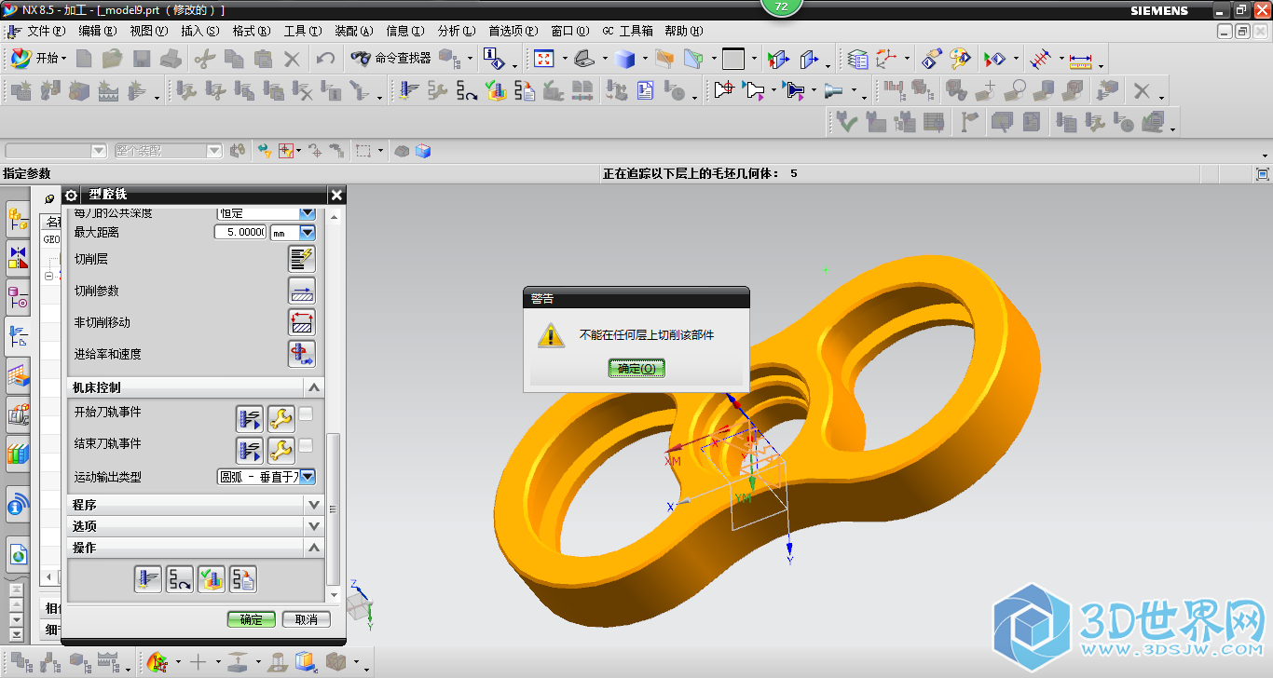Click the Maximum Distance value field
This screenshot has width=1273, height=678.
tap(240, 233)
